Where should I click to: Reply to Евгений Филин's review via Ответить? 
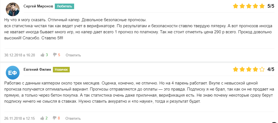click(73, 119)
